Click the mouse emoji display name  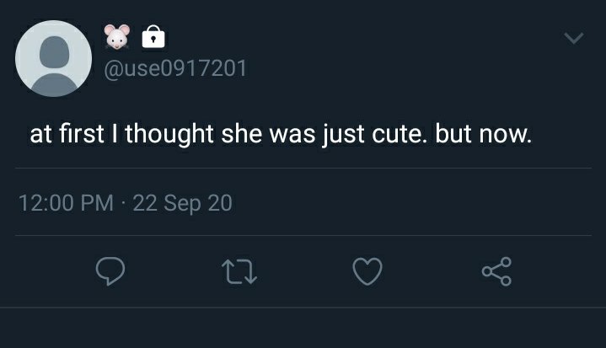click(116, 36)
